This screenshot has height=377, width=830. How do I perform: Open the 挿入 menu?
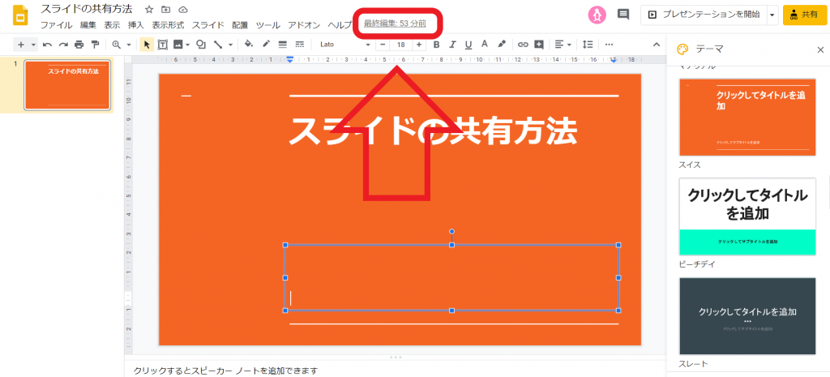(x=136, y=25)
